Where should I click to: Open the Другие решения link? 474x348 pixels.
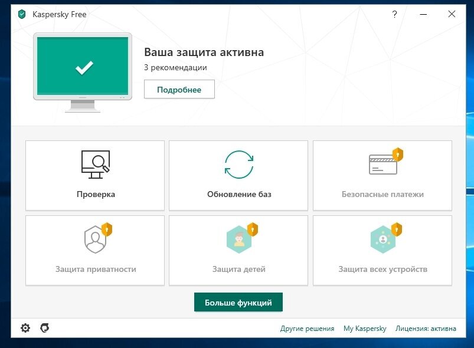click(307, 329)
